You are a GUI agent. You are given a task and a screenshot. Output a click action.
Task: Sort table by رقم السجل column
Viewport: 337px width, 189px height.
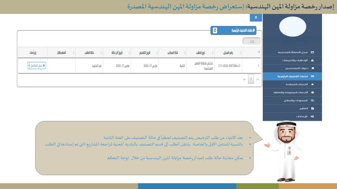pyautogui.click(x=228, y=52)
